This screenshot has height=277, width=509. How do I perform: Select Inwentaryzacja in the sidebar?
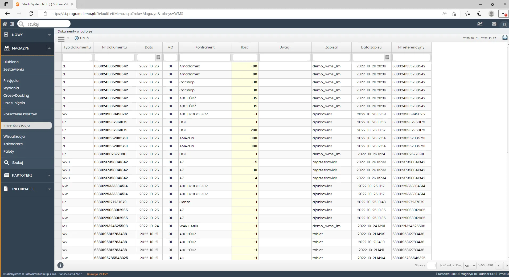(26, 125)
